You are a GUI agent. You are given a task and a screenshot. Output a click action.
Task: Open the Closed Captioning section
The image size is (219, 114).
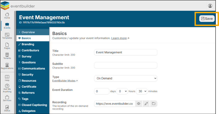point(33,105)
